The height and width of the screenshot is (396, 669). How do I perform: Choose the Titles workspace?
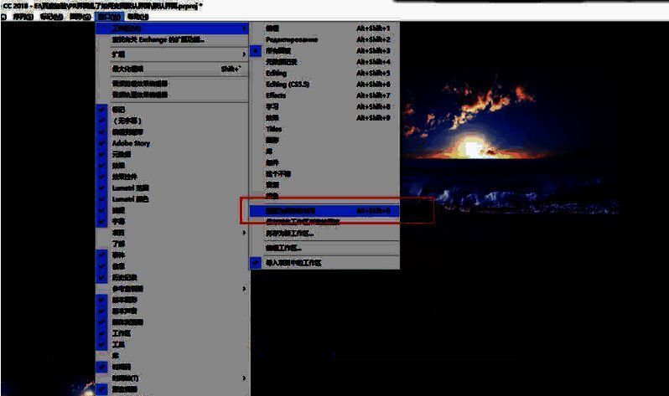click(x=273, y=129)
